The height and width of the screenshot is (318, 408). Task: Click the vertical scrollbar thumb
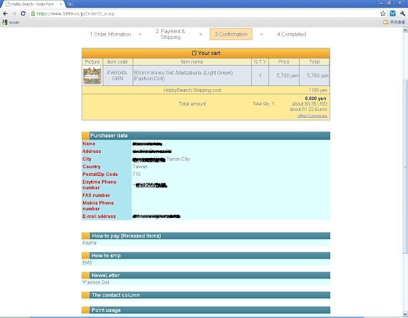pos(405,166)
